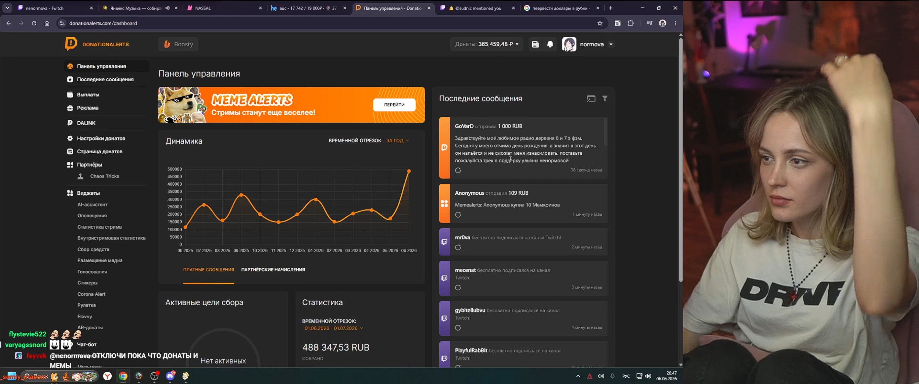Change statistics date range 01.06.2026 - 01.07.2026
Viewport: 919px width, 384px height.
(333, 329)
